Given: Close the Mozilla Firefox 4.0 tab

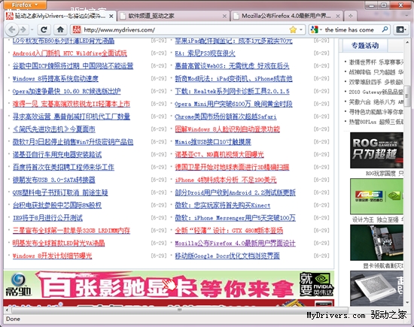Looking at the screenshot, I should point(338,17).
